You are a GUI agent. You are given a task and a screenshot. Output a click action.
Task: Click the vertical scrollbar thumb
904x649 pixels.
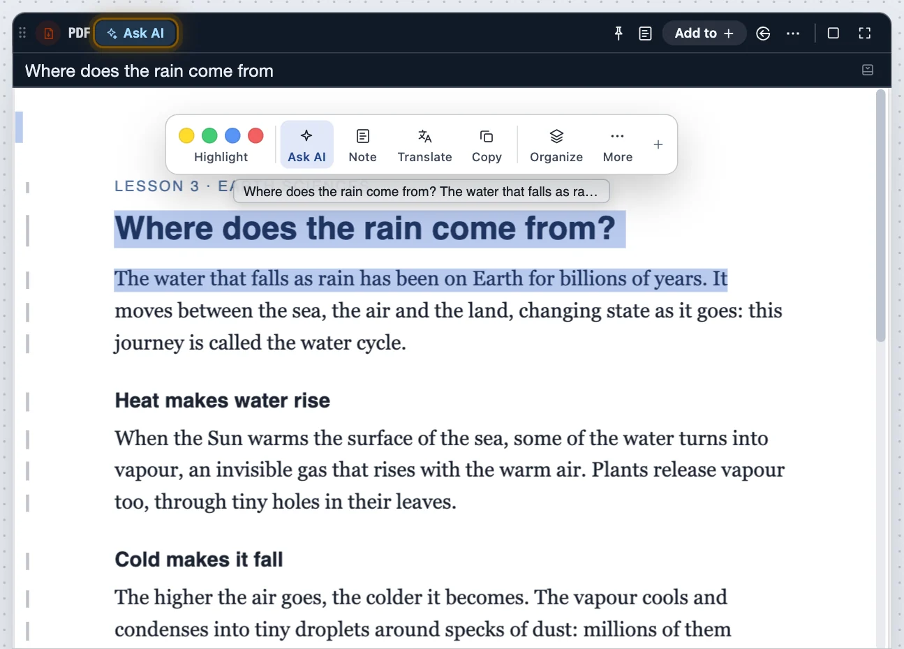[x=881, y=216]
